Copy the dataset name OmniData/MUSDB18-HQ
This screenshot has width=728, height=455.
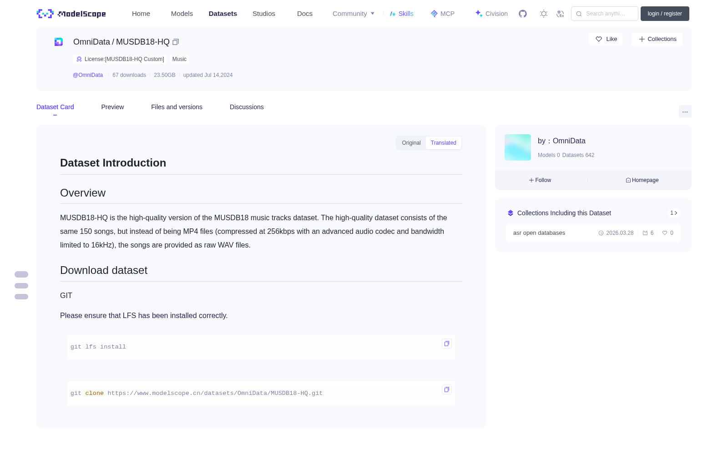click(x=176, y=42)
